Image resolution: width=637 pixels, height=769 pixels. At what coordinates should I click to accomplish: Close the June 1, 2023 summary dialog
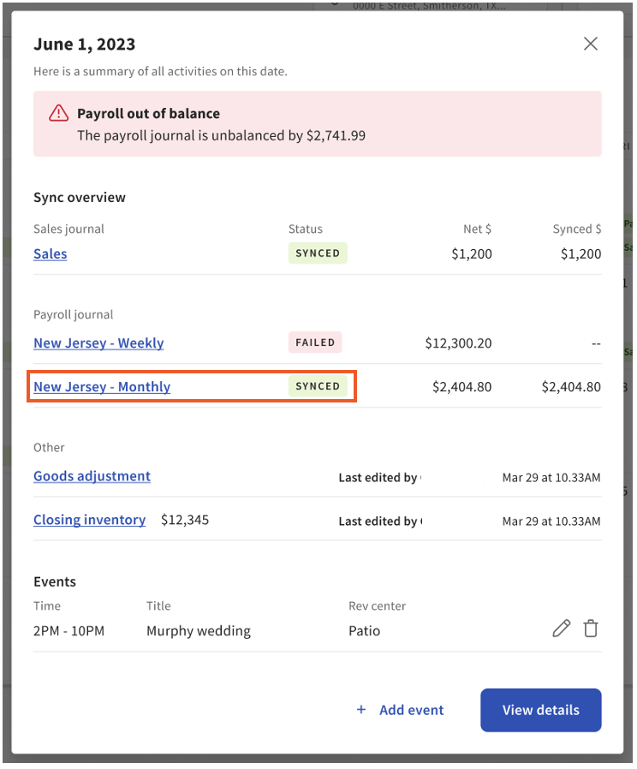click(590, 44)
